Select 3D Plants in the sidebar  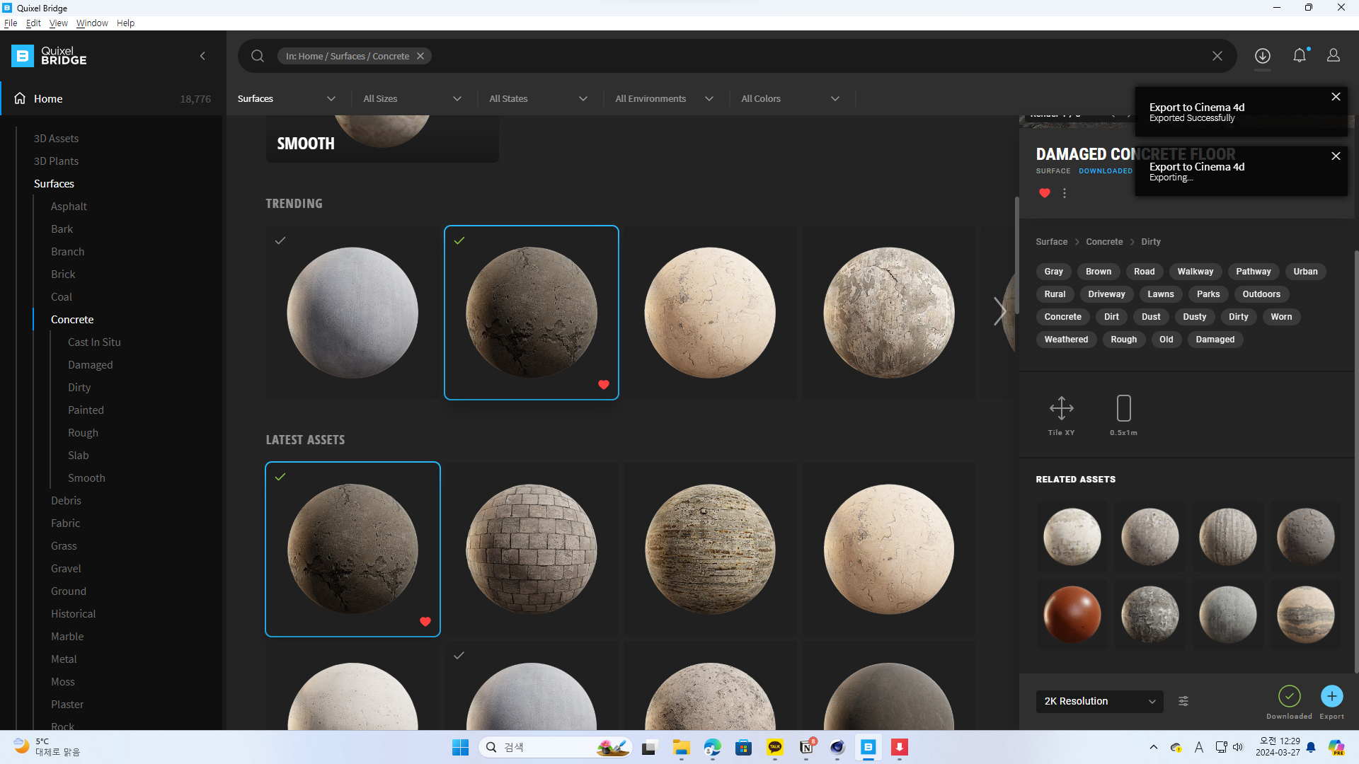point(56,161)
